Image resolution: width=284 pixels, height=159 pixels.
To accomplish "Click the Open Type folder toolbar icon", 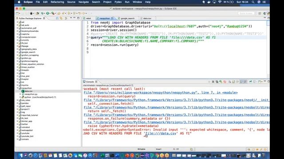I will pos(59,13).
